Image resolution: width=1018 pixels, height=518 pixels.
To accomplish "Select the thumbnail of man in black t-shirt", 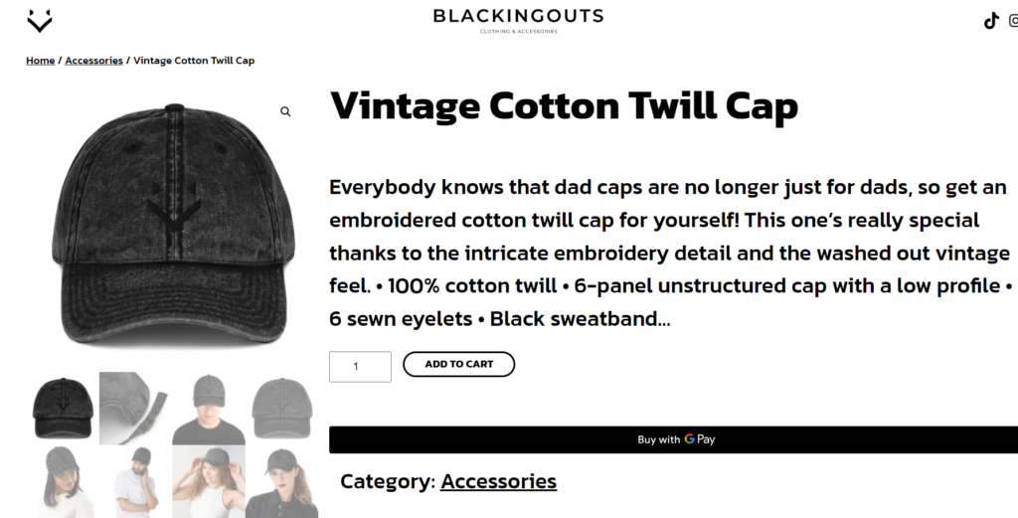I will (x=209, y=408).
